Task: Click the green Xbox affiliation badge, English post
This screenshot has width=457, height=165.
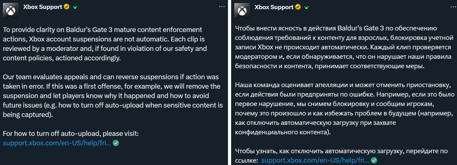Action: 75,7
